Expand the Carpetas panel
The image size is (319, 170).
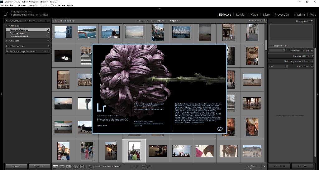click(7, 41)
